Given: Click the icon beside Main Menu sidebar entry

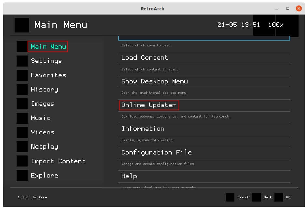Looking at the screenshot, I should pos(22,47).
